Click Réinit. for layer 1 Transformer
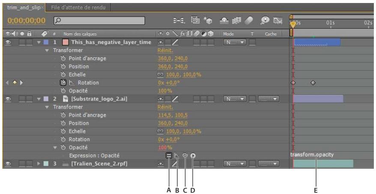The height and width of the screenshot is (194, 376). coord(165,50)
